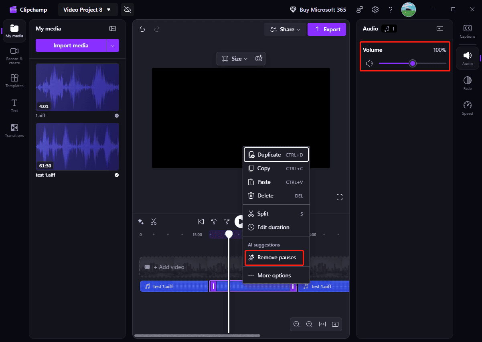The width and height of the screenshot is (482, 342).
Task: Zoom in on the timeline with the magnifier
Action: pos(309,324)
